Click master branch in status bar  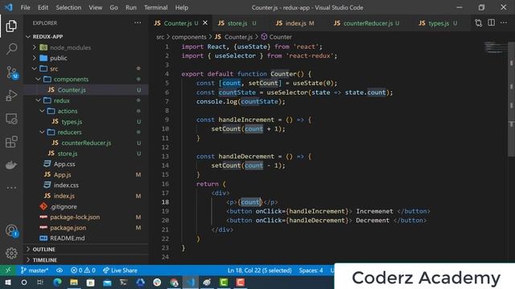tap(34, 271)
